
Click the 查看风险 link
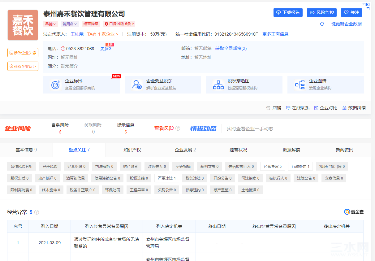(x=164, y=128)
